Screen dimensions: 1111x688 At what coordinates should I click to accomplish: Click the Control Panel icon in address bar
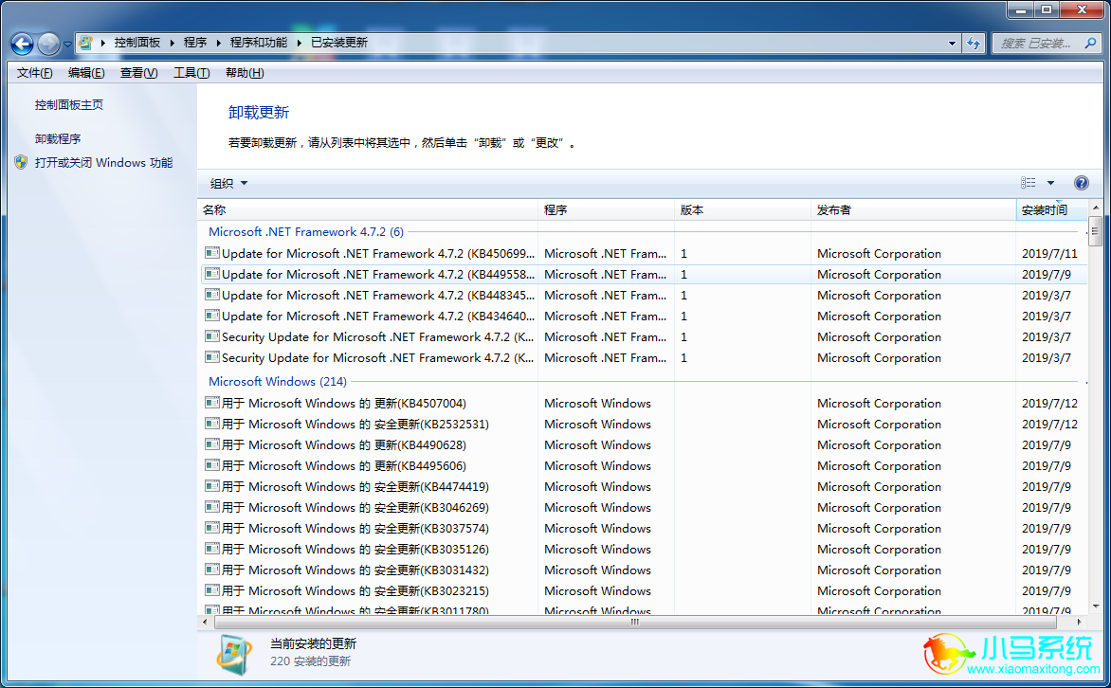[85, 43]
